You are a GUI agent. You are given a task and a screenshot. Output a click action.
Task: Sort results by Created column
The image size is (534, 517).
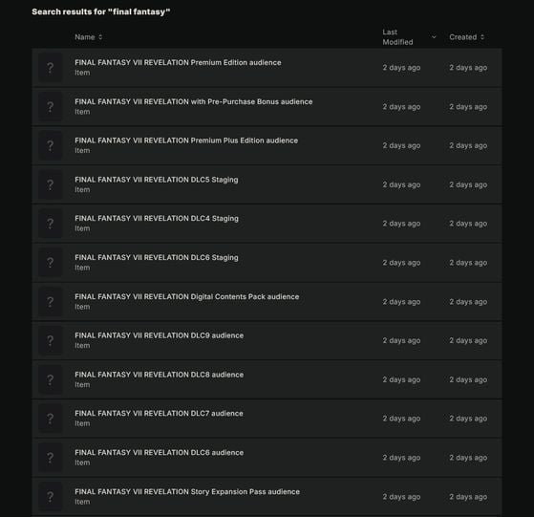466,37
